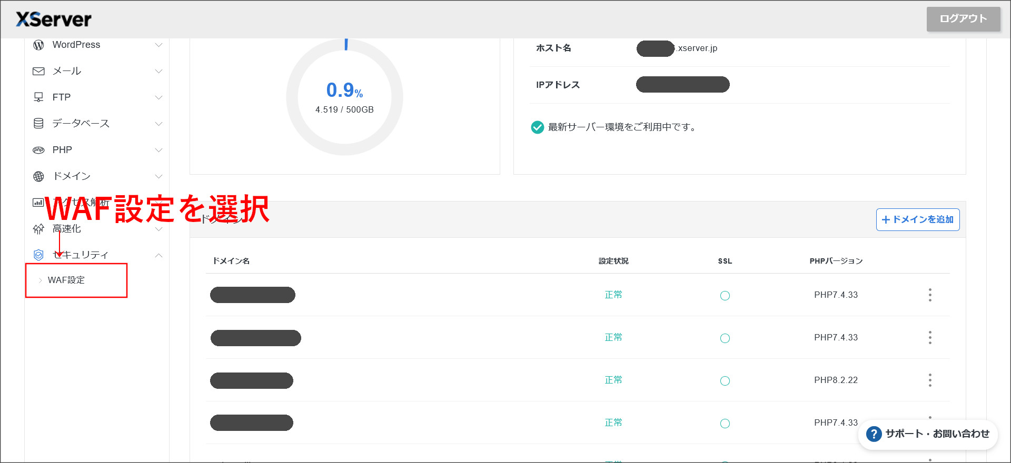The image size is (1011, 463).
Task: Click SSL circle in PHP8.2.22 row
Action: click(x=725, y=381)
